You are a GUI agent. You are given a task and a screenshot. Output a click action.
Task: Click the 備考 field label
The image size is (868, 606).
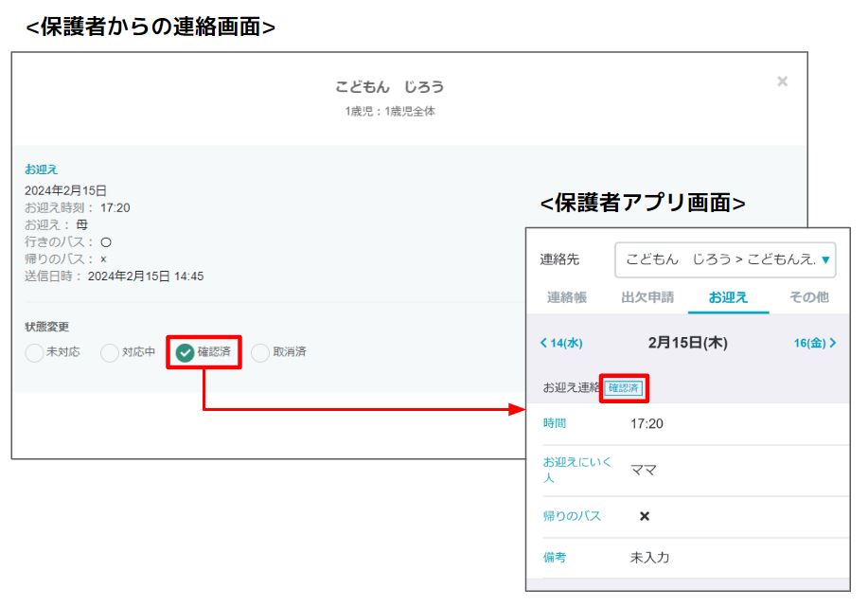pyautogui.click(x=555, y=558)
